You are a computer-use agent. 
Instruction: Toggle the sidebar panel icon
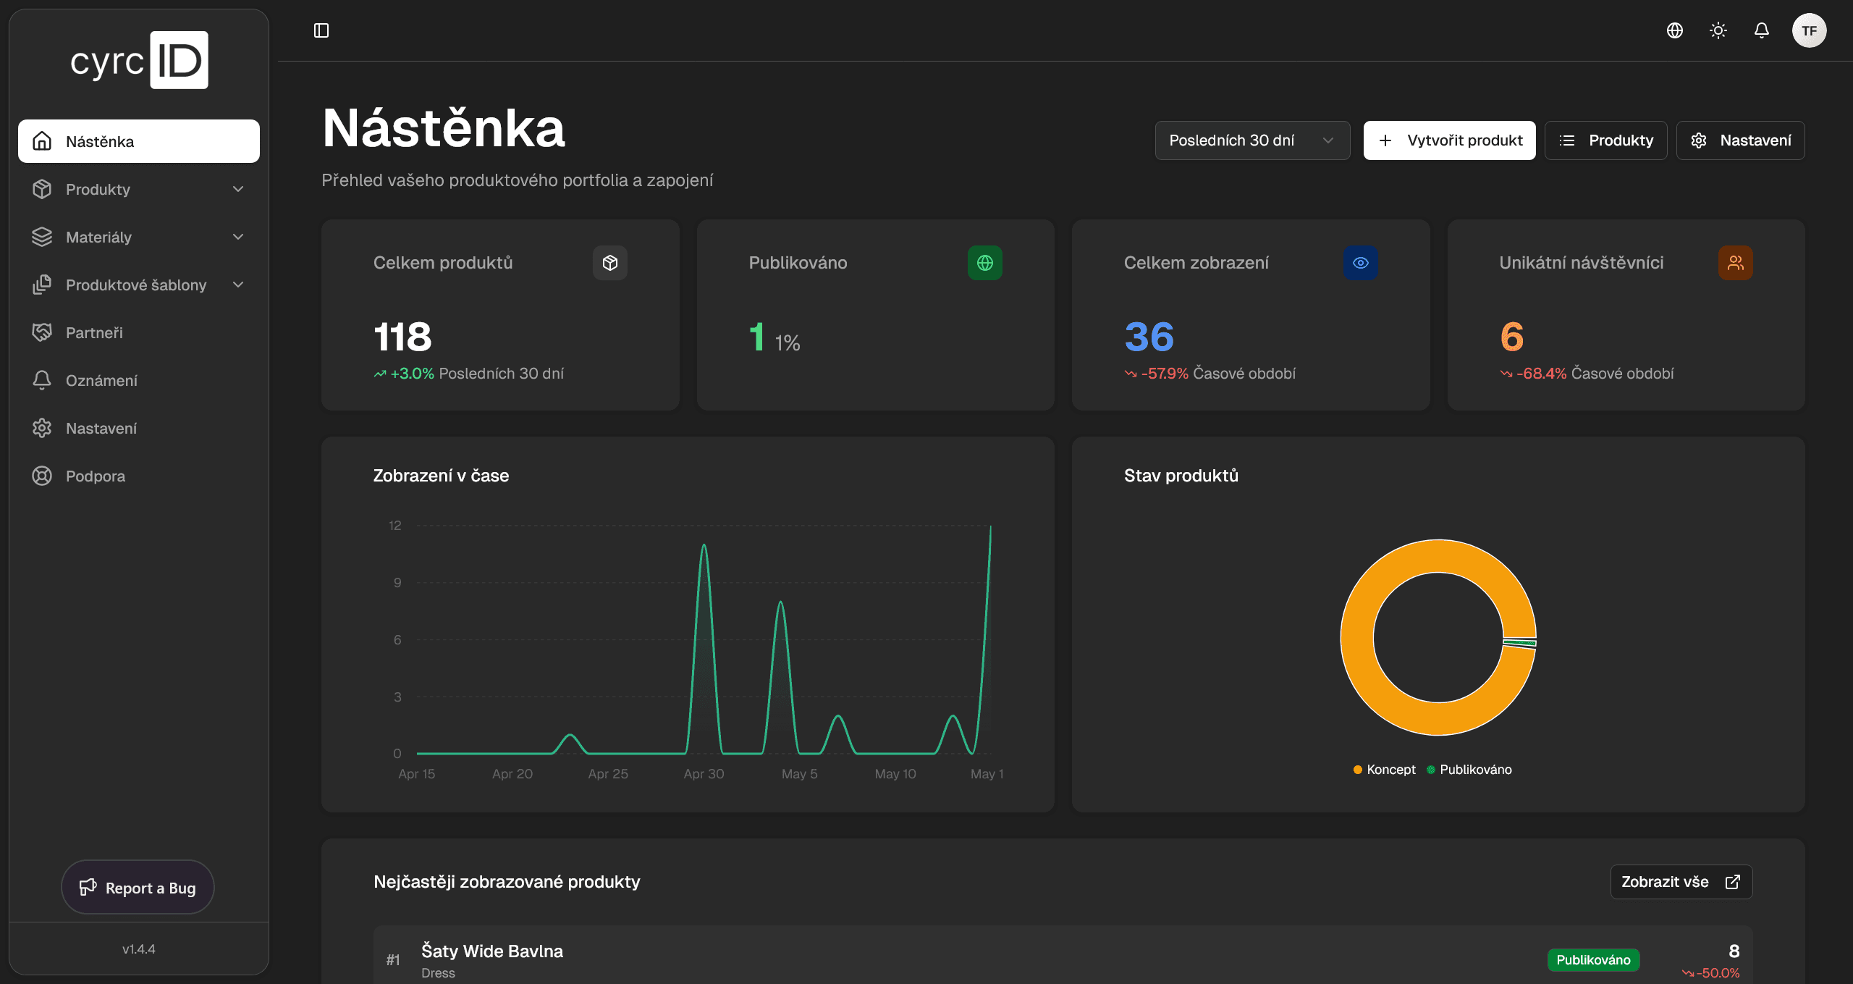click(321, 30)
